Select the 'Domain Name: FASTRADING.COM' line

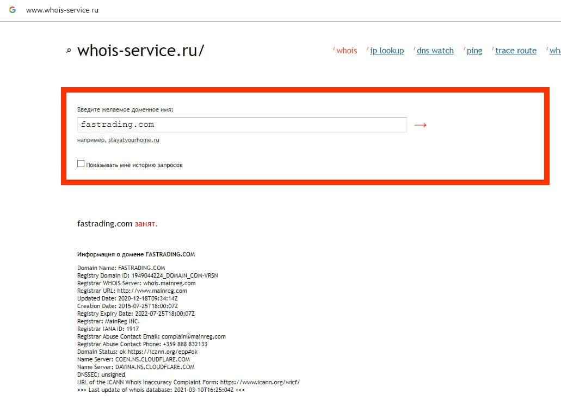(x=121, y=268)
